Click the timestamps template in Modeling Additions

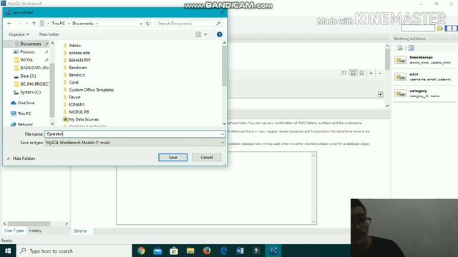pyautogui.click(x=424, y=60)
